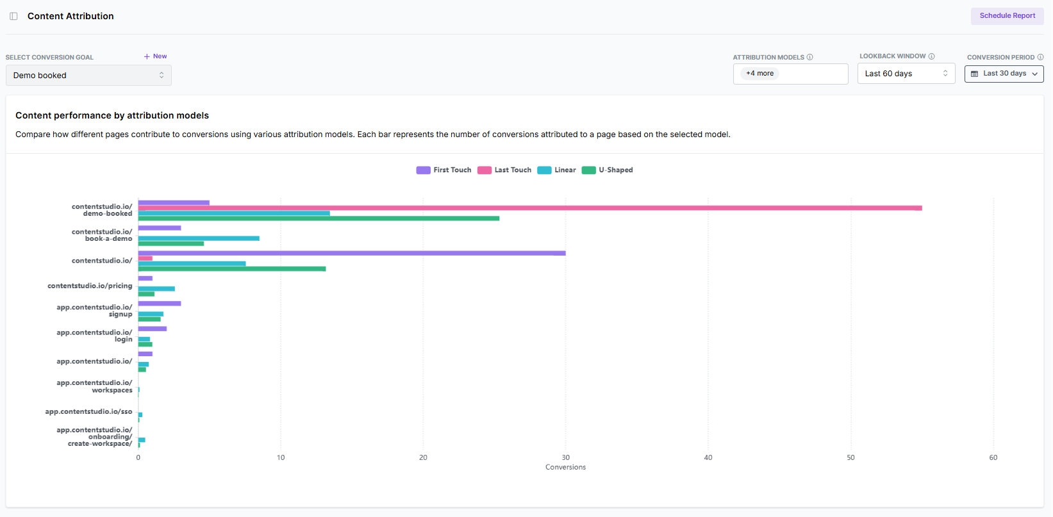Open the Attribution Models selector
The width and height of the screenshot is (1053, 517).
[x=790, y=74]
